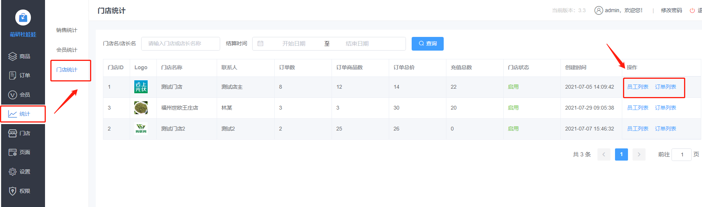The height and width of the screenshot is (207, 702).
Task: Click the 福州世欧王庄店 name cell
Action: tap(180, 108)
